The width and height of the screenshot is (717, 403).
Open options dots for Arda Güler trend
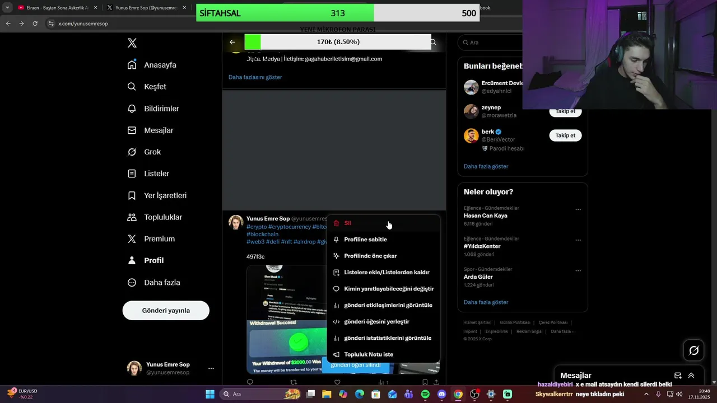click(x=578, y=271)
